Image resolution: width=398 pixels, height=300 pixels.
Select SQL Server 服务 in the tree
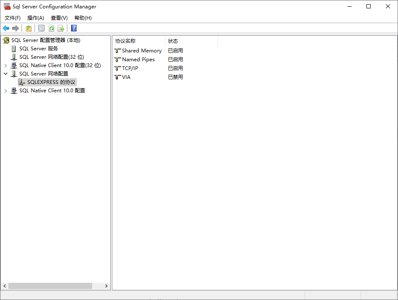(38, 49)
